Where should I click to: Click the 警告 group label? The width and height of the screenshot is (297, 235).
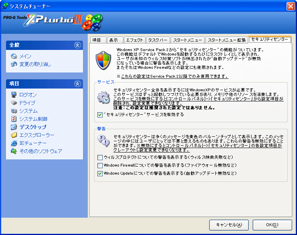(x=101, y=129)
